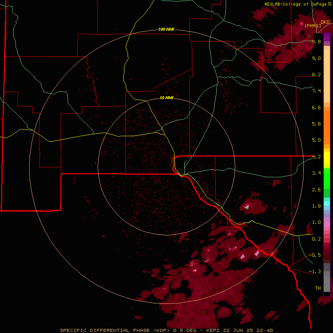Click the 5.0 scale value
Viewport: 333px width, 333px height.
[316, 140]
